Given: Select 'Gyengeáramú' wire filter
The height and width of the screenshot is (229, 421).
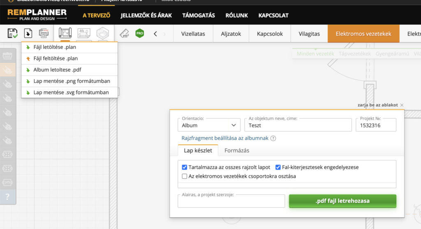Looking at the screenshot, I should [x=392, y=54].
